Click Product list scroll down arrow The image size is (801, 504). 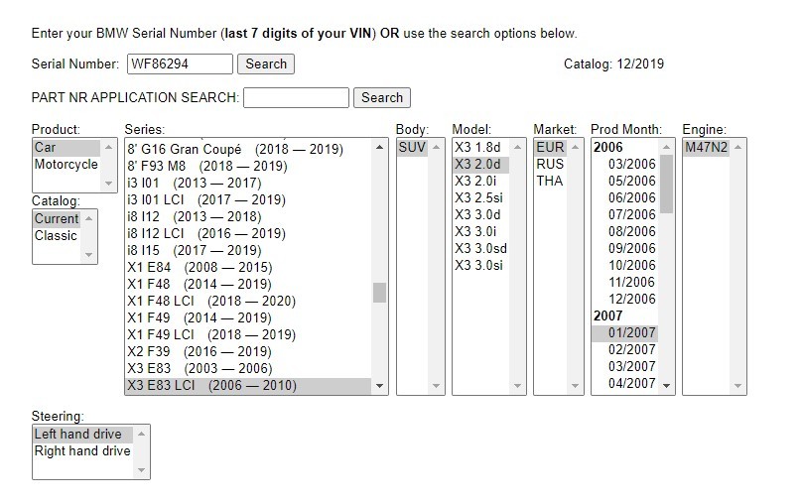click(x=108, y=184)
